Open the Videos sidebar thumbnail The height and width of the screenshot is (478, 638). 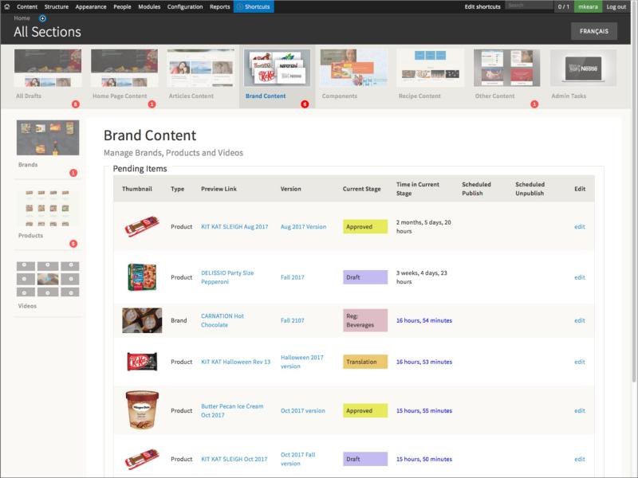point(48,279)
